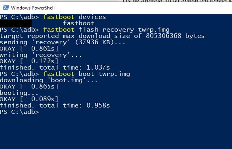The width and height of the screenshot is (232, 149).
Task: Click the 'OKAY [ 0.861s]' result
Action: (29, 49)
